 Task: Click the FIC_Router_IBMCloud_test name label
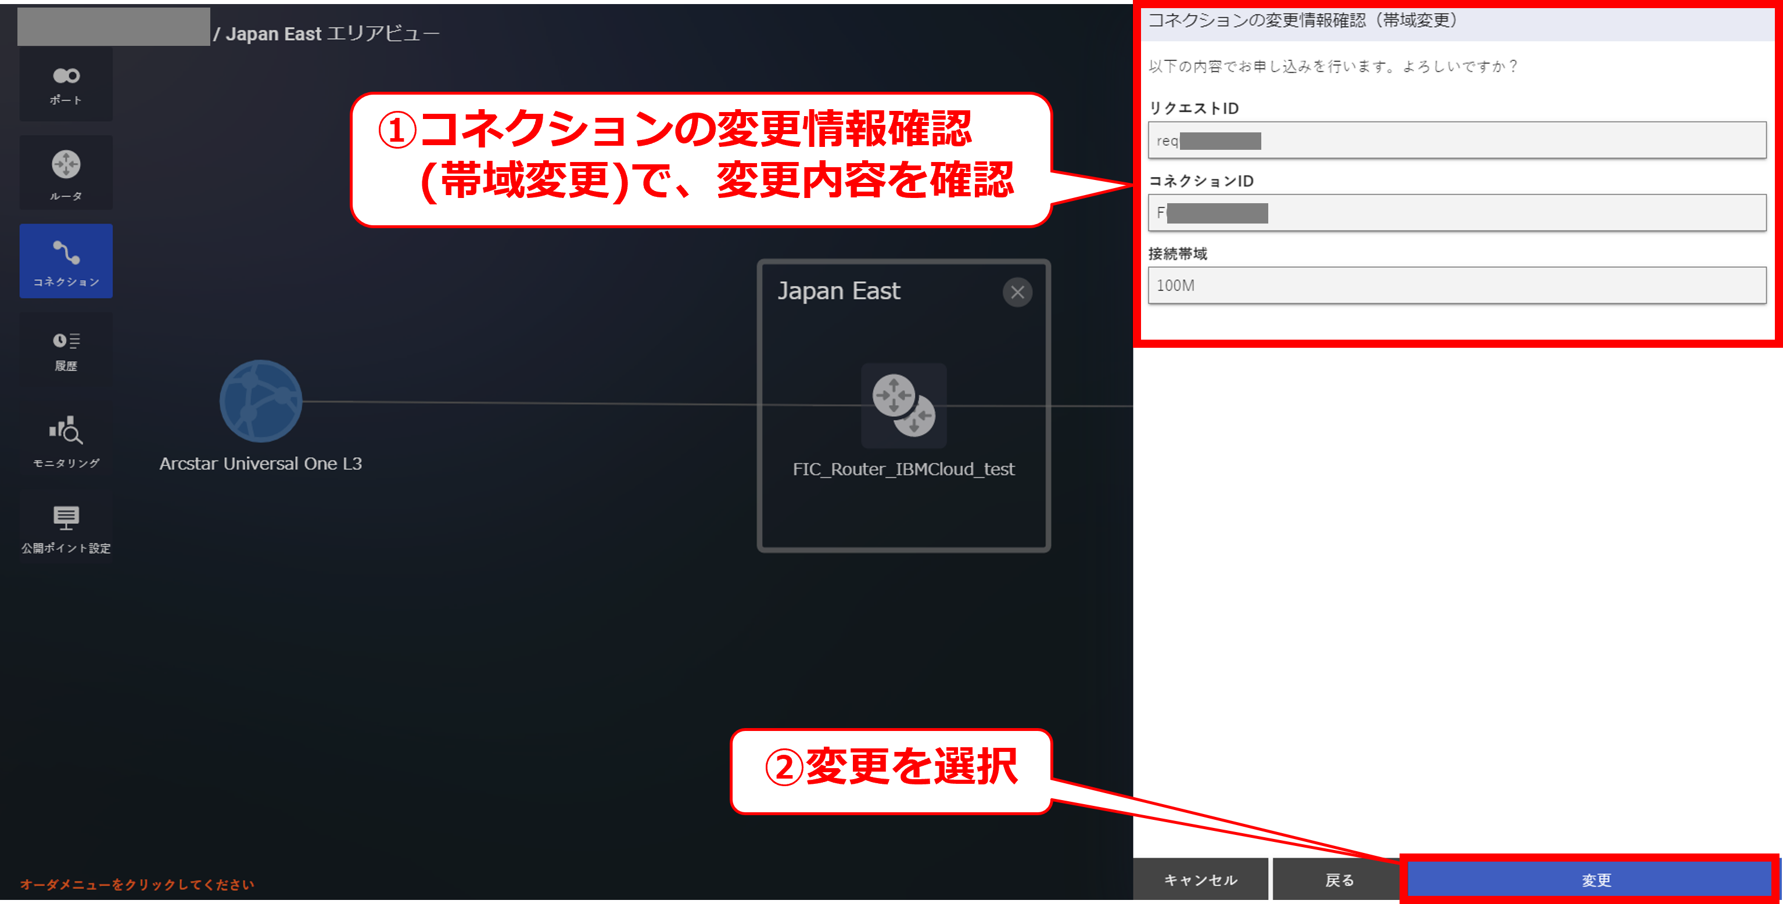pos(903,469)
